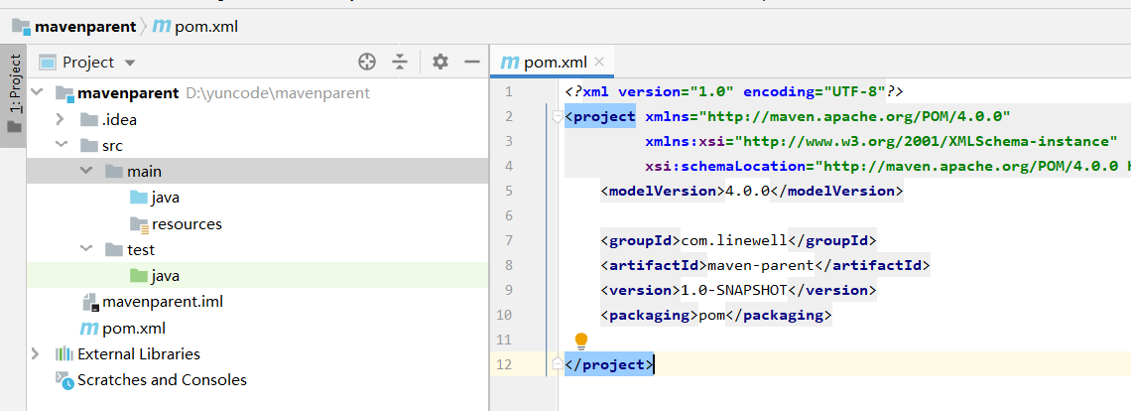Click the Collapse All icon in Project panel
1131x411 pixels.
[400, 62]
